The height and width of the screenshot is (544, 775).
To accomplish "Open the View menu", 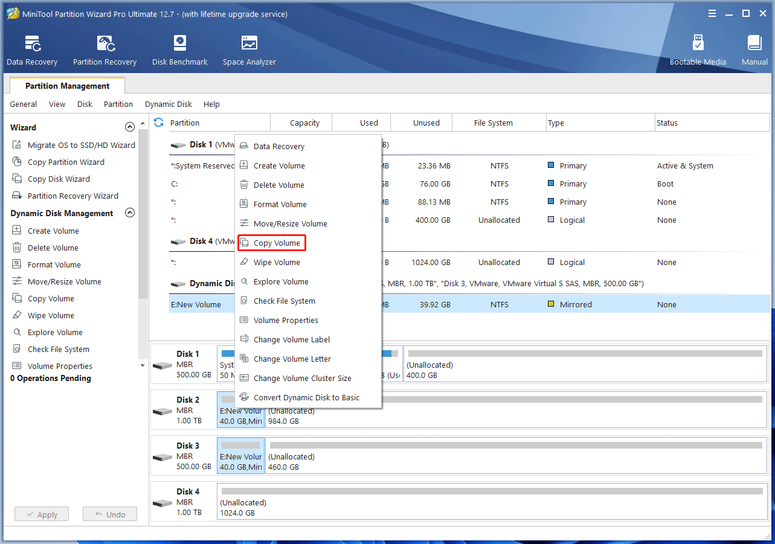I will pos(57,104).
